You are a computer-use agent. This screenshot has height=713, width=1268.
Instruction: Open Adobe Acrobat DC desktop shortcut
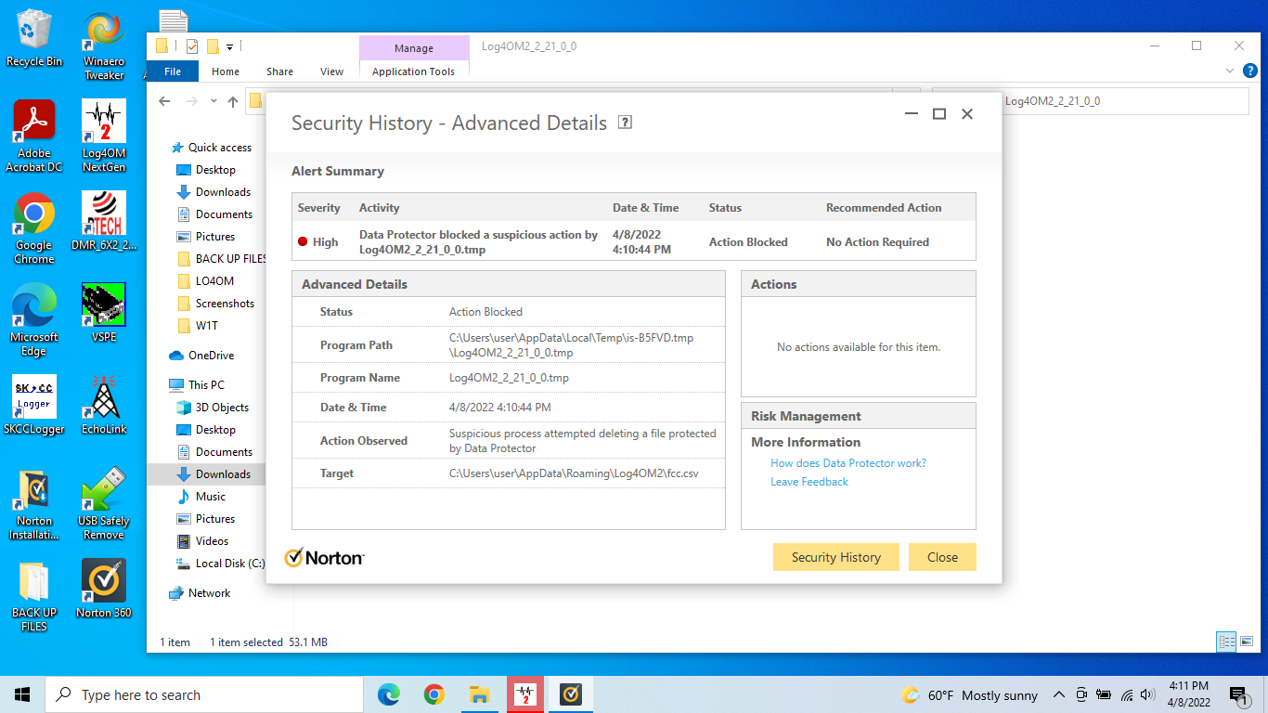click(34, 136)
